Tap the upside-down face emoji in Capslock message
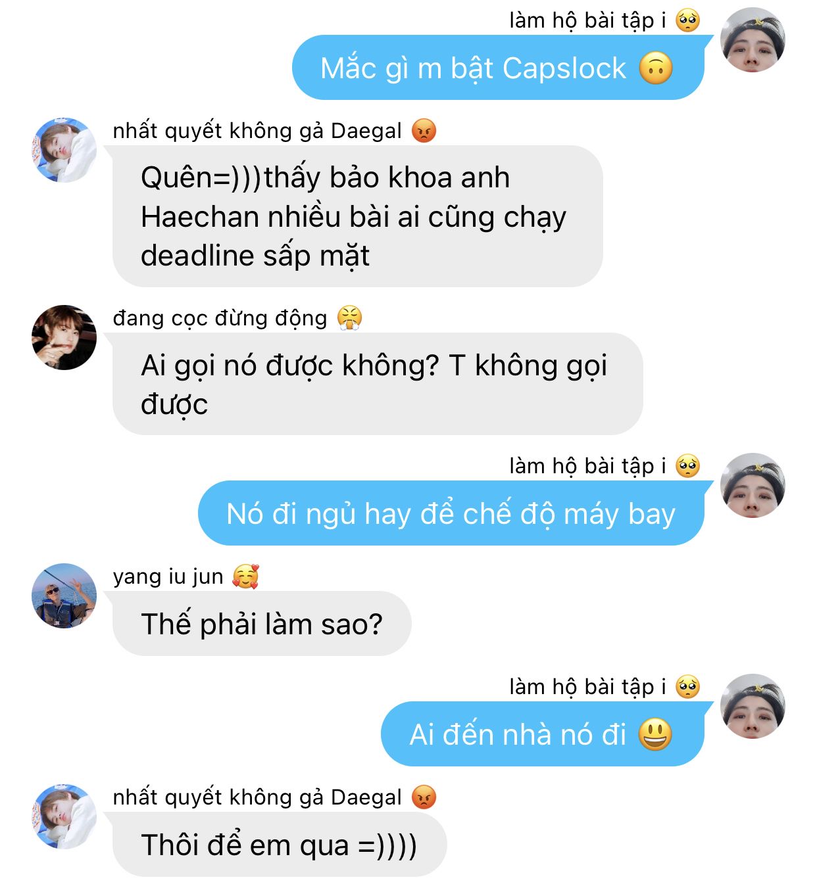 [656, 68]
